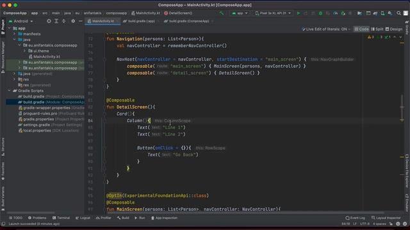Open the Event Log in the status bar

355,218
